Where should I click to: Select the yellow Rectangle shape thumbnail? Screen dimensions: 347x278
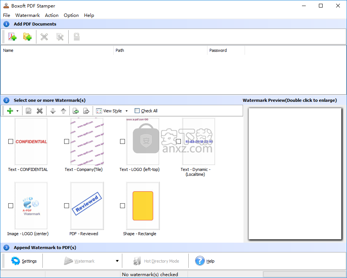coord(143,206)
